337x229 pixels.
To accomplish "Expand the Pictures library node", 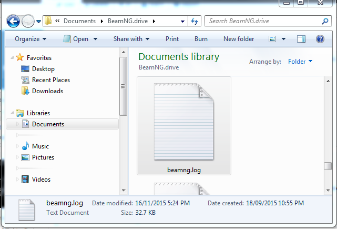I will coord(18,157).
